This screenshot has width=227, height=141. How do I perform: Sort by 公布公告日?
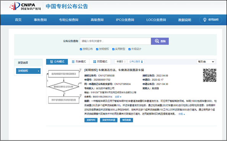click(136, 62)
